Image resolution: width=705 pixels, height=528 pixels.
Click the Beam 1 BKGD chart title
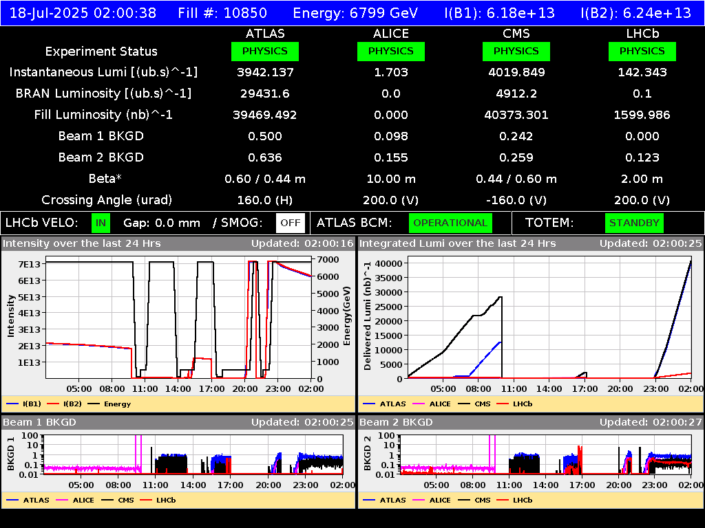coord(39,422)
